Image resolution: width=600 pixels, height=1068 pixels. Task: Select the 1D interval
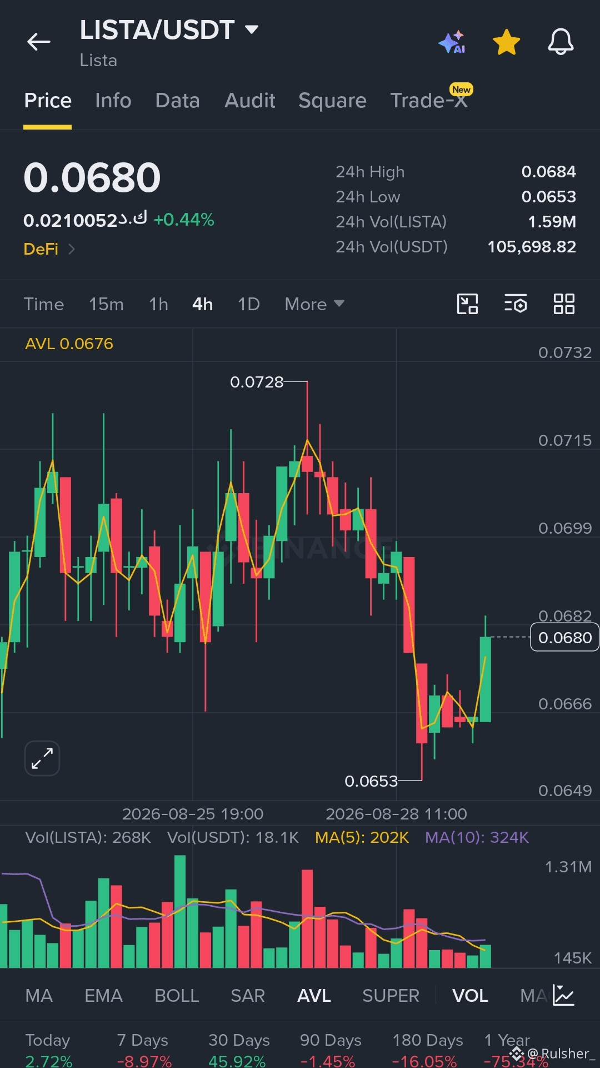click(x=249, y=304)
